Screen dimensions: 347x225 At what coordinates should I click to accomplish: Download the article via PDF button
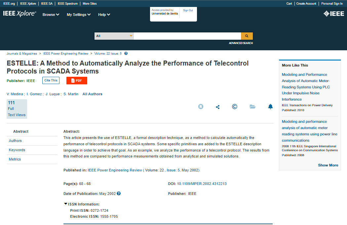pyautogui.click(x=77, y=80)
